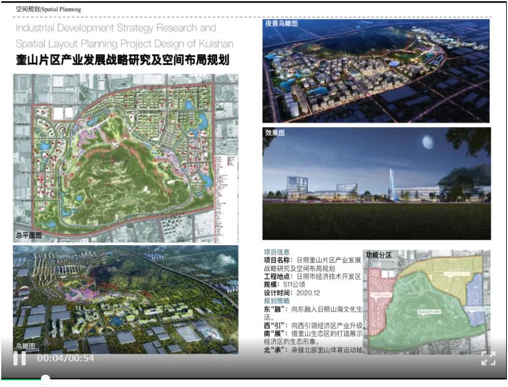Pause the video playback
508x387 pixels.
20,359
